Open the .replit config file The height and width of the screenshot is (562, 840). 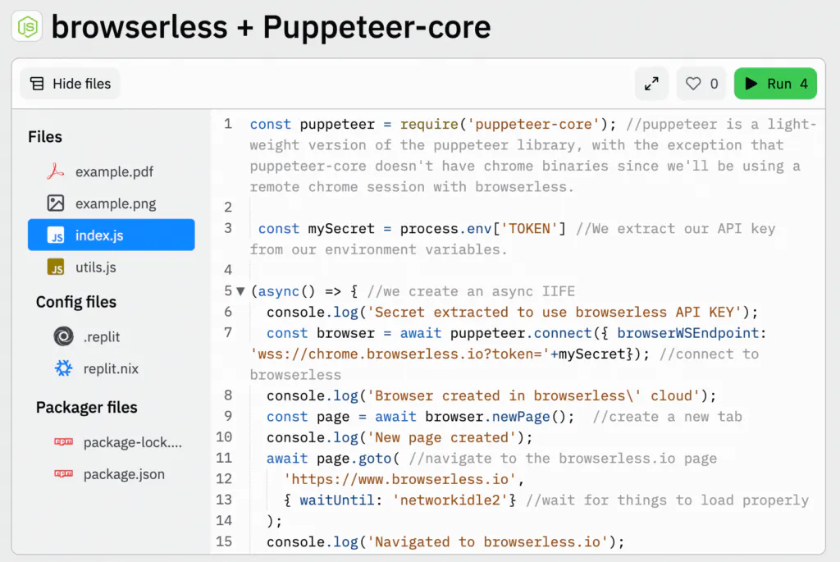click(112, 337)
